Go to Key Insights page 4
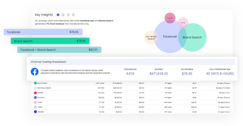Screen dimensions: 243x126 pyautogui.click(x=73, y=15)
